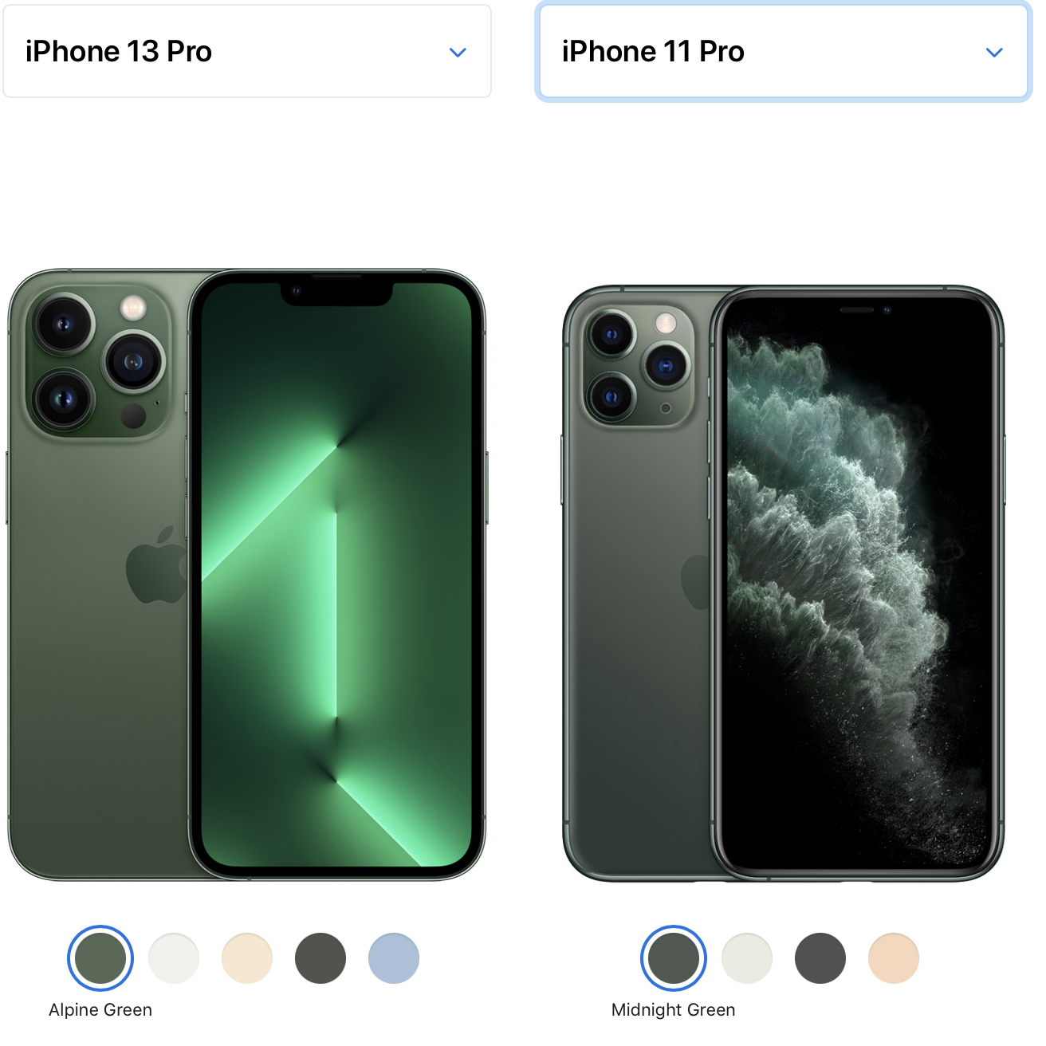This screenshot has width=1046, height=1046.
Task: Select the gold swatch for iPhone 11 Pro
Action: pos(894,958)
